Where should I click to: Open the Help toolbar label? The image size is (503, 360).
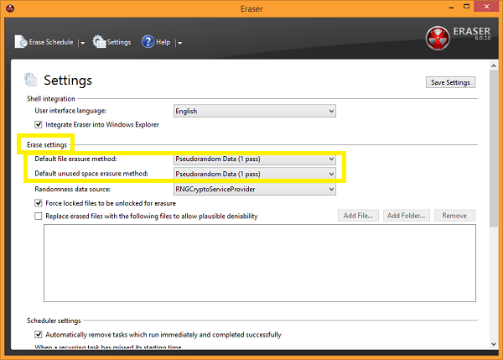click(163, 42)
